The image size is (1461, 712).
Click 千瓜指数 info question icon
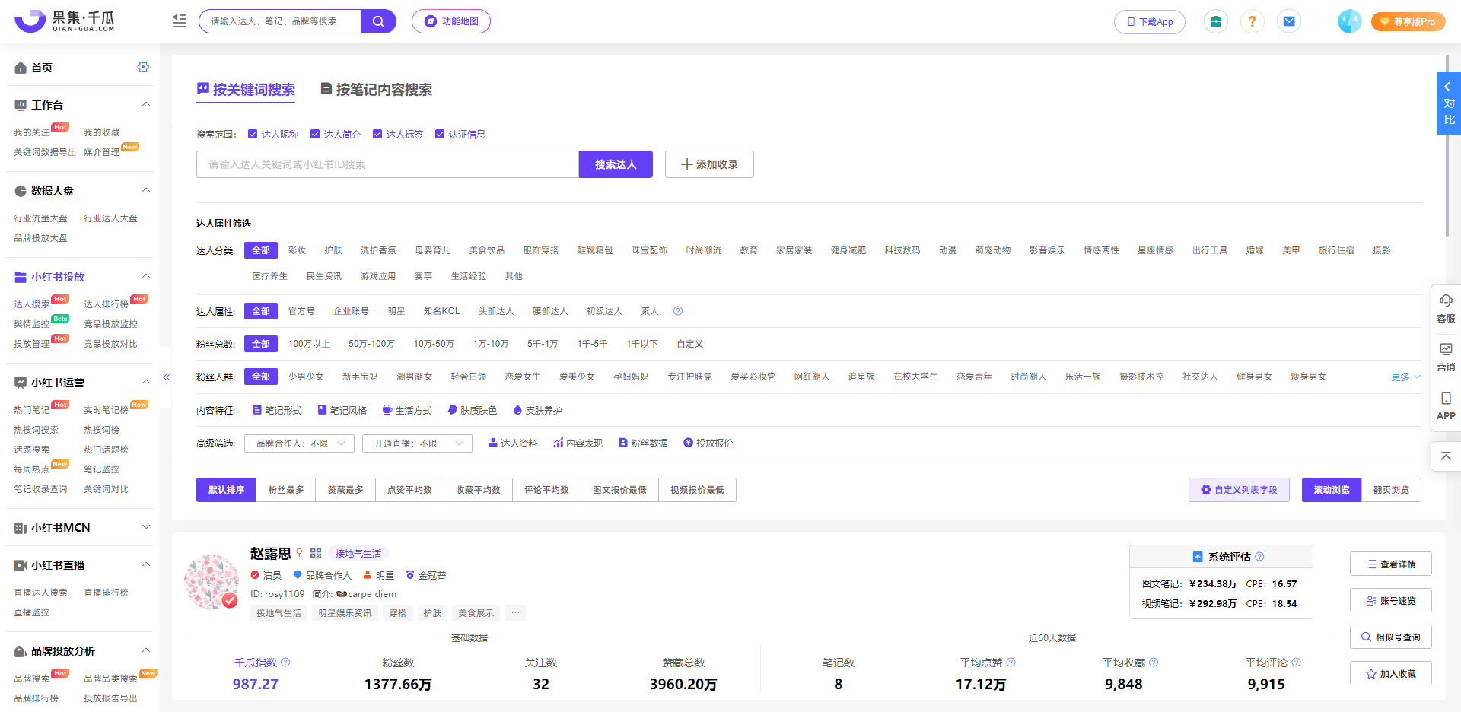point(285,663)
